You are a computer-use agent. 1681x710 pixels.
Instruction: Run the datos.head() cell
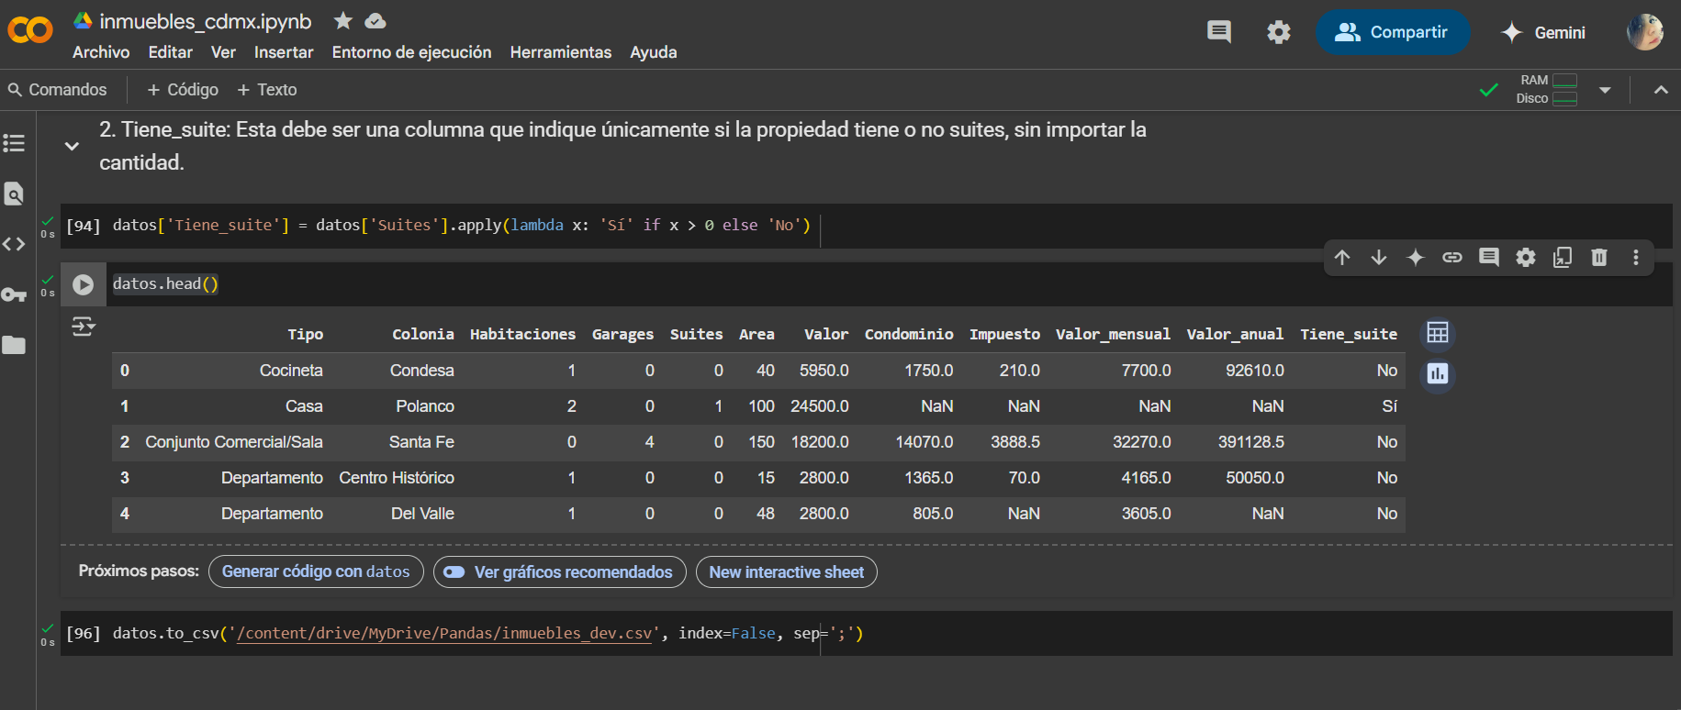coord(83,284)
